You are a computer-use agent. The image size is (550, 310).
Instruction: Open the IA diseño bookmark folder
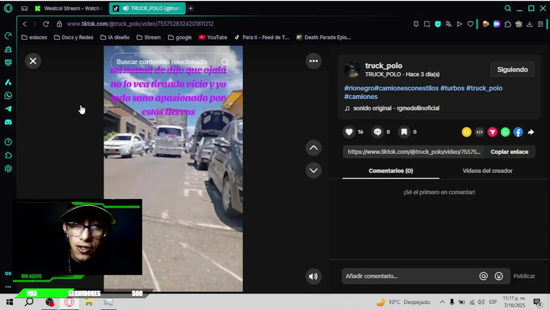pos(115,37)
